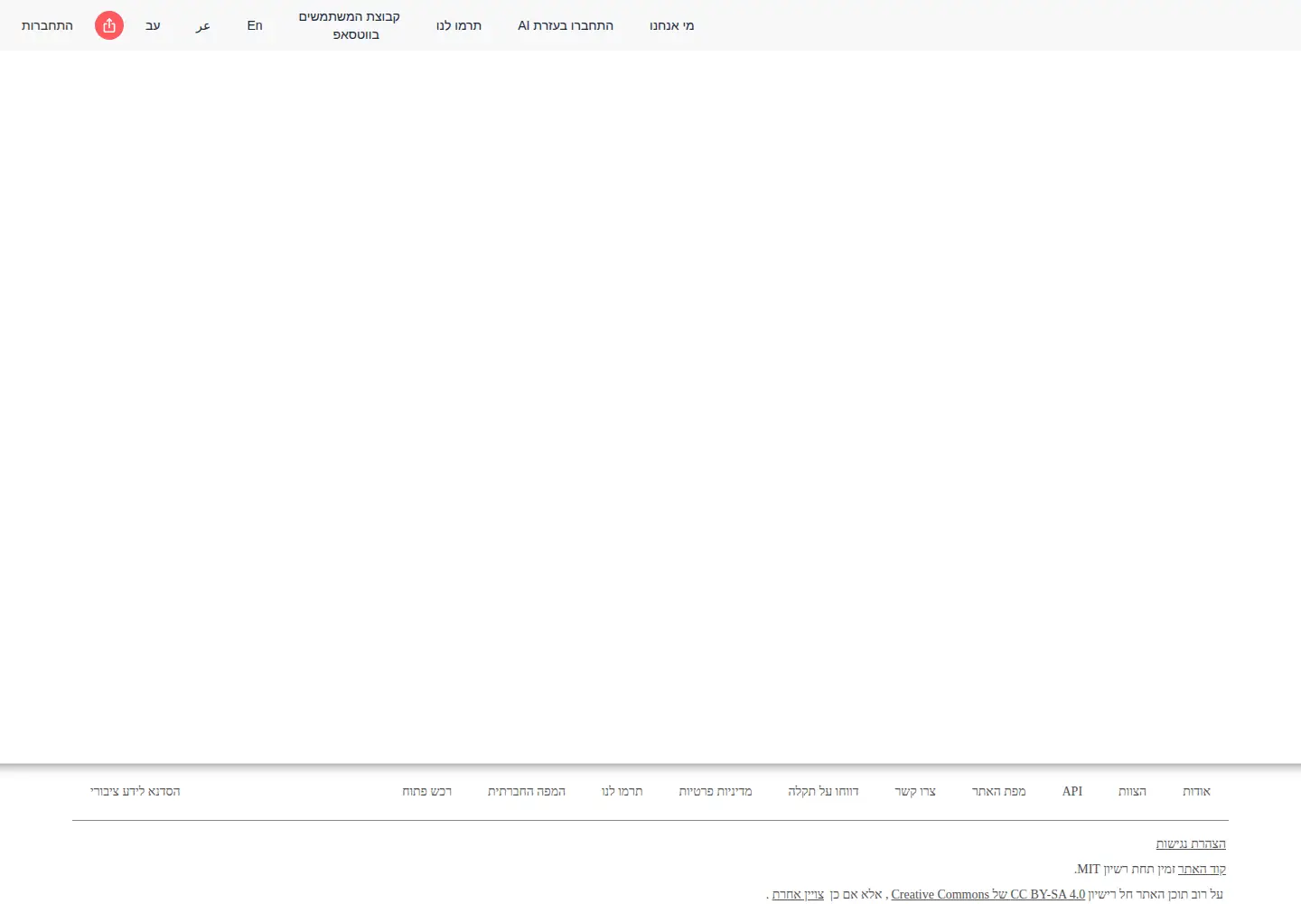
Task: Open צרו קשר footer link
Action: tap(915, 791)
